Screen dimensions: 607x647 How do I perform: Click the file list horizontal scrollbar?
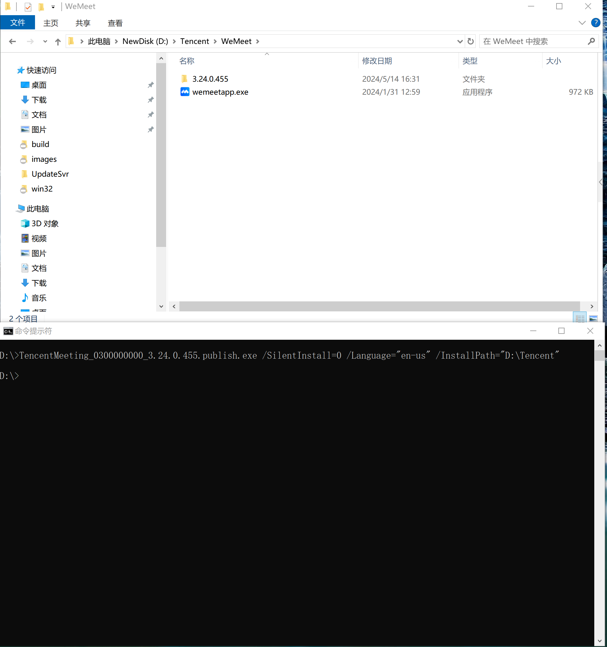click(x=380, y=307)
